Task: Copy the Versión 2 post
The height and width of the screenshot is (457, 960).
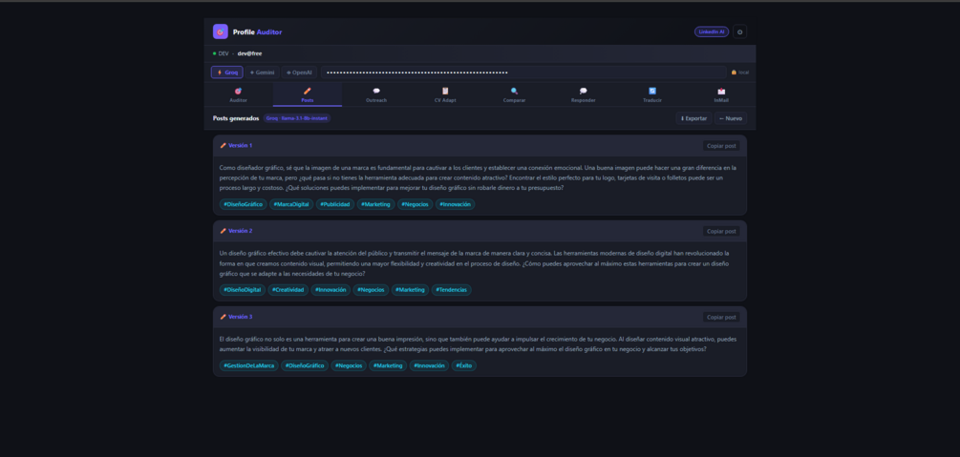Action: point(721,231)
